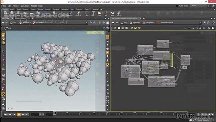Select the Box shelf tool
The image size is (216, 122).
coord(6,14)
